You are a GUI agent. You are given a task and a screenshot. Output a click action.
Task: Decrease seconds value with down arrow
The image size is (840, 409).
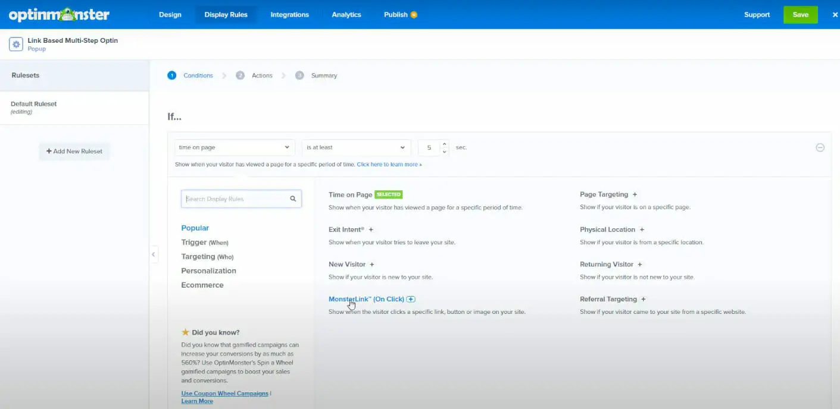tap(445, 152)
